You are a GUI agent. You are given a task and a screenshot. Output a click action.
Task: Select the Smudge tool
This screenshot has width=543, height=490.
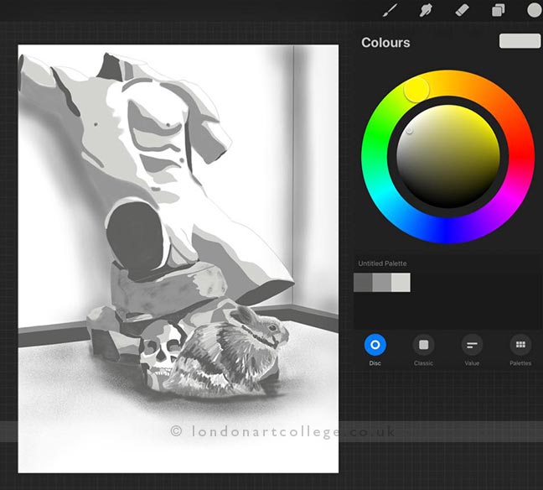(x=426, y=10)
